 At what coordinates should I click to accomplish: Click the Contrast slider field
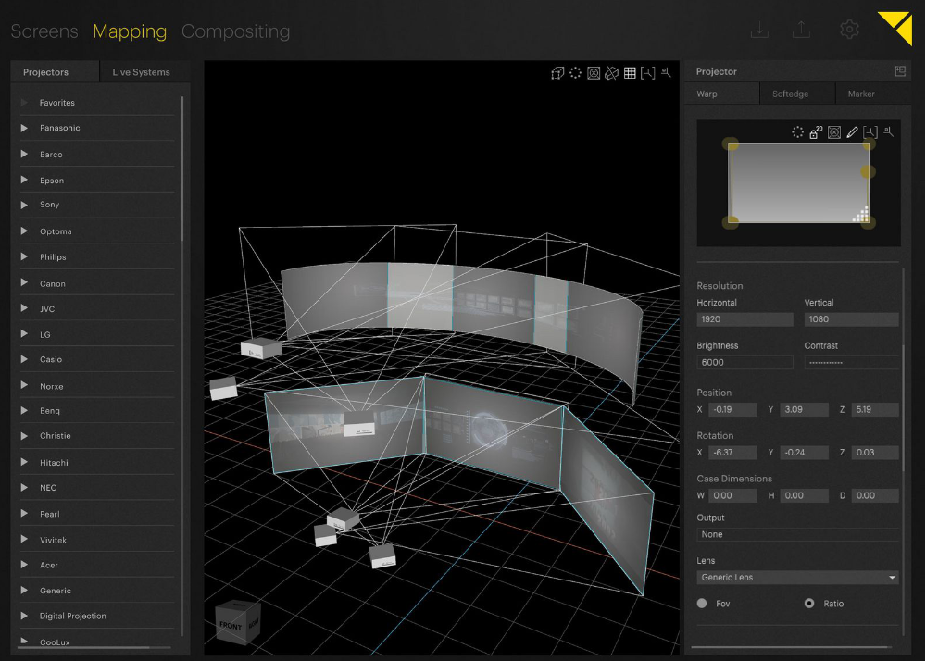click(x=851, y=363)
